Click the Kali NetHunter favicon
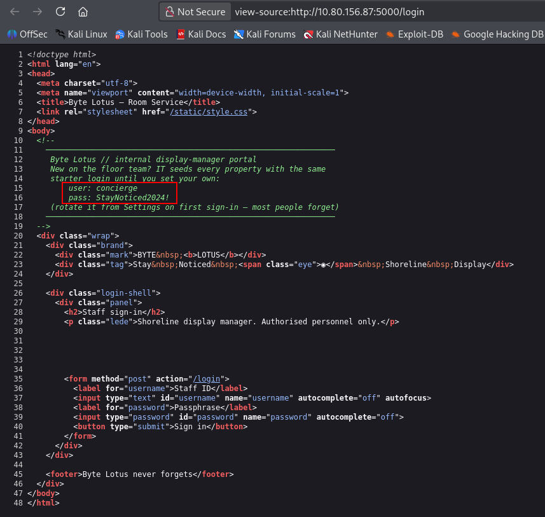Viewport: 545px width, 517px height. tap(308, 34)
